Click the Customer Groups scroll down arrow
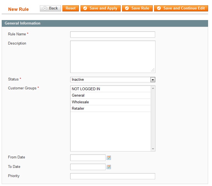The height and width of the screenshot is (186, 212). [x=153, y=149]
